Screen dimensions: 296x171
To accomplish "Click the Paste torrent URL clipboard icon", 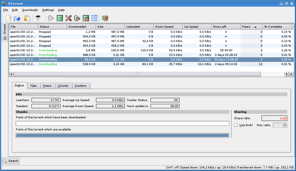I will (x=27, y=18).
